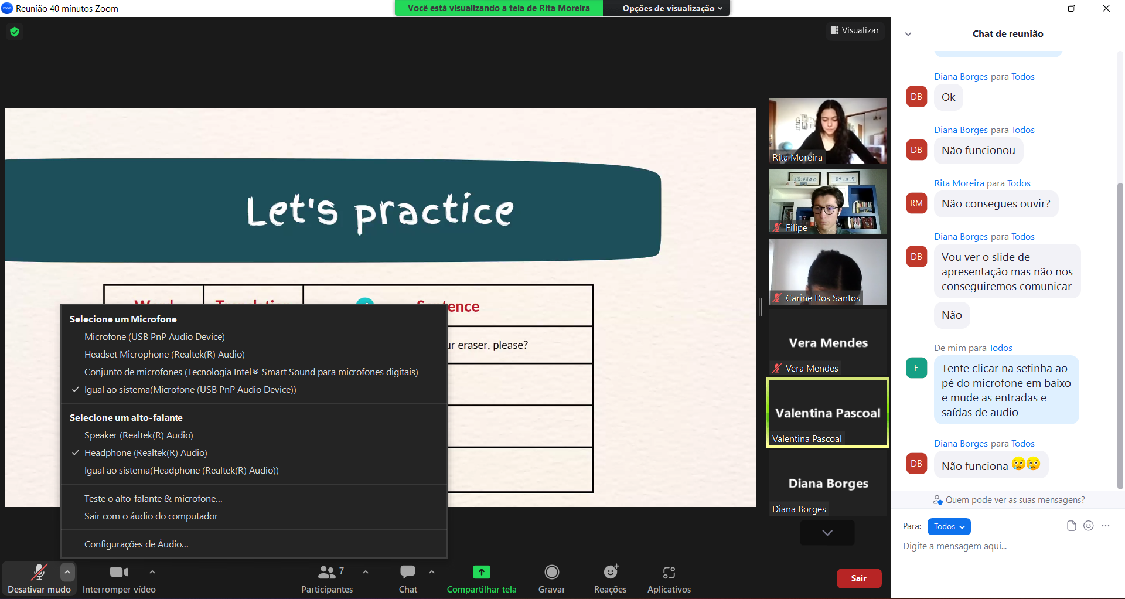
Task: Click Filipe video thumbnail
Action: pos(827,202)
